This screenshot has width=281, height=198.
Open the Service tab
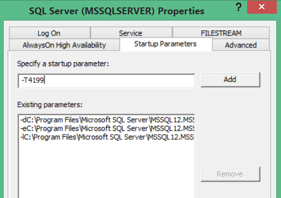tap(131, 33)
